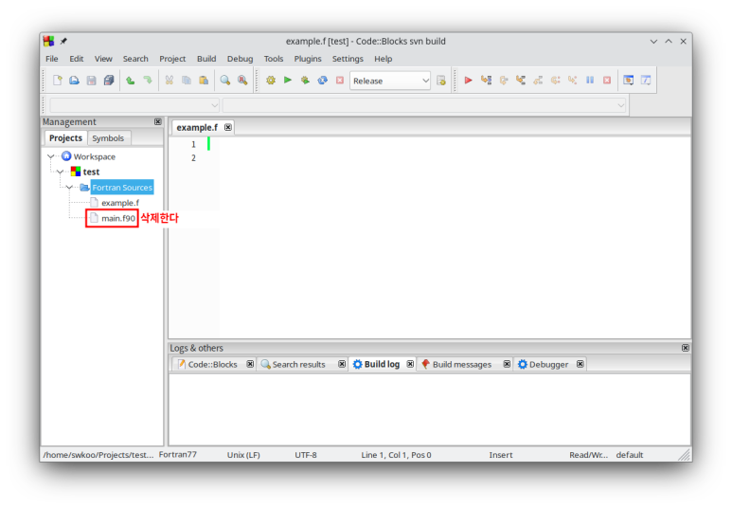Click the Open file icon

click(x=74, y=81)
